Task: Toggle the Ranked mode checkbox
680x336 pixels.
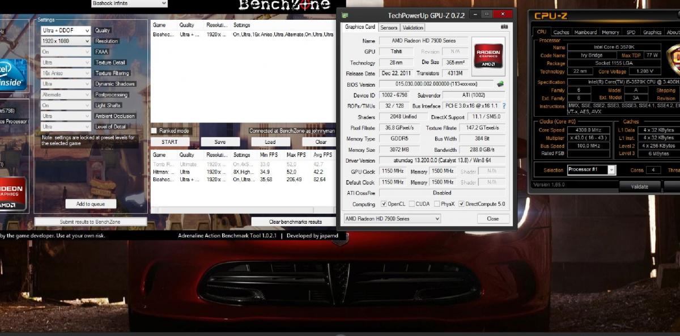Action: pyautogui.click(x=154, y=131)
